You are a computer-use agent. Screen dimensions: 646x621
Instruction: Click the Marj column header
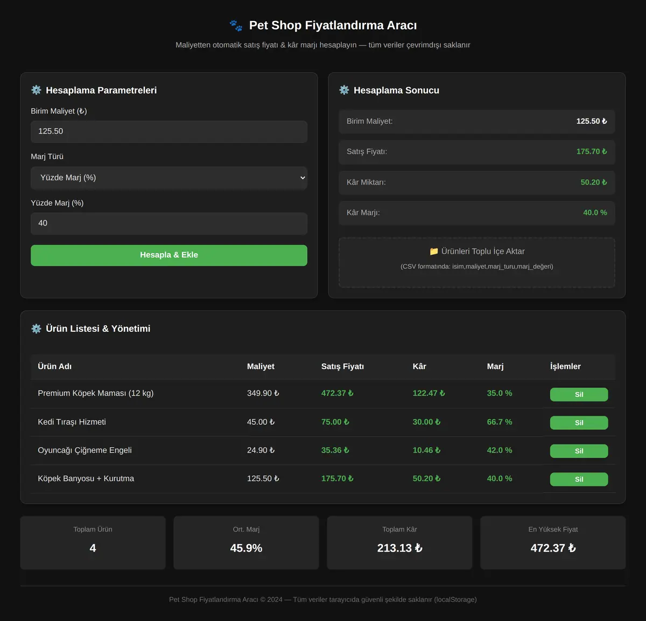(x=495, y=366)
